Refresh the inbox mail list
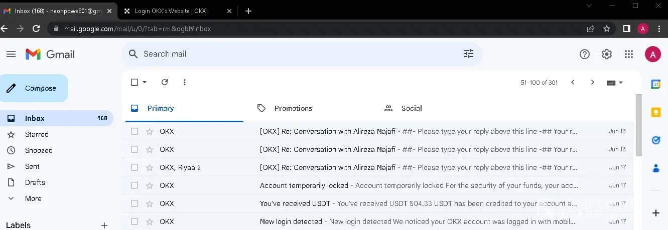 coord(165,82)
